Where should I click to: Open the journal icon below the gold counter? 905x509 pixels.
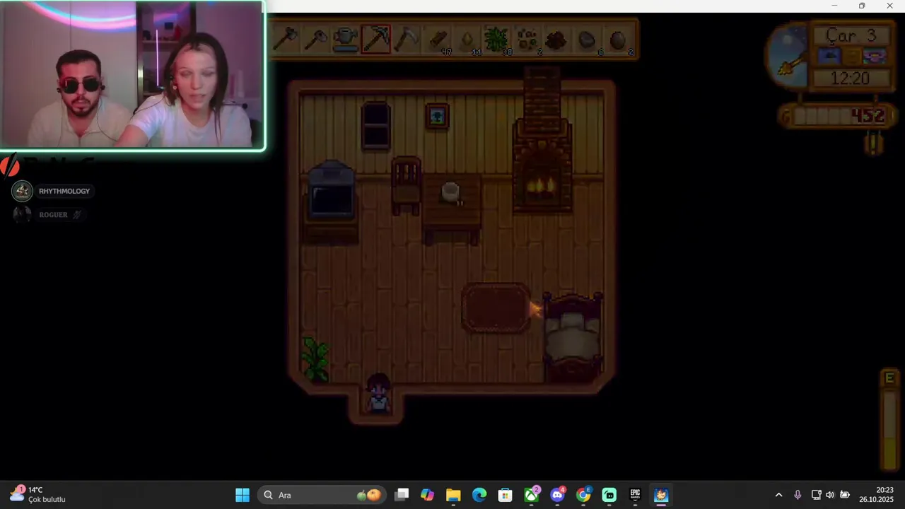tap(875, 144)
